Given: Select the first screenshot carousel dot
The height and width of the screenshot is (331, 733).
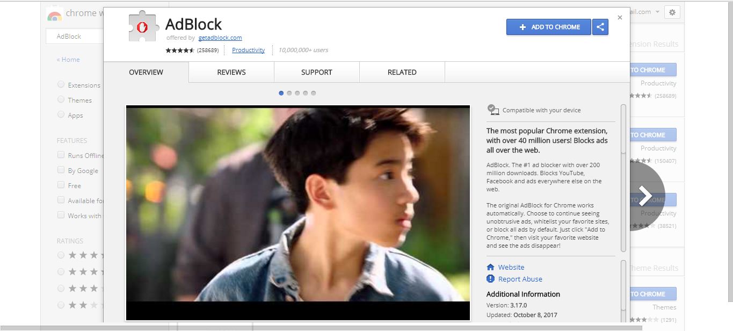Looking at the screenshot, I should pos(281,93).
